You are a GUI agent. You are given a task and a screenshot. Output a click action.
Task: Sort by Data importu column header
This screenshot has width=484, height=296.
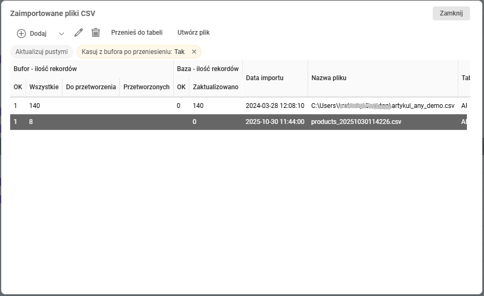[x=265, y=78]
